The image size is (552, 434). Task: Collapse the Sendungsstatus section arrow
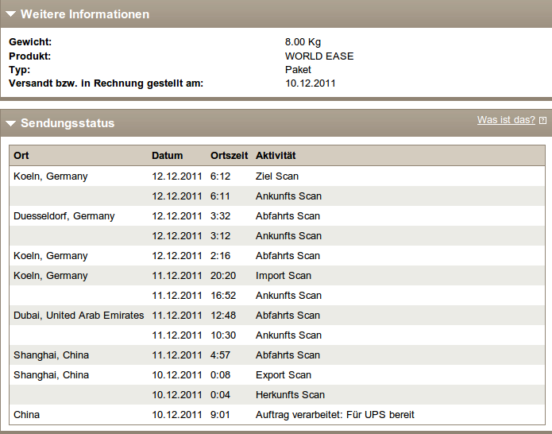(x=11, y=124)
